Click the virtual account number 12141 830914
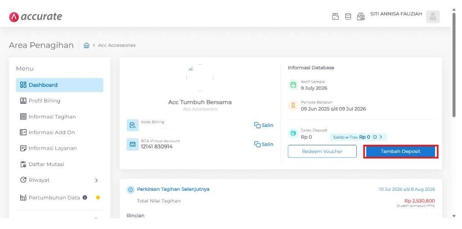Viewport: 462px width, 229px height. (x=157, y=147)
